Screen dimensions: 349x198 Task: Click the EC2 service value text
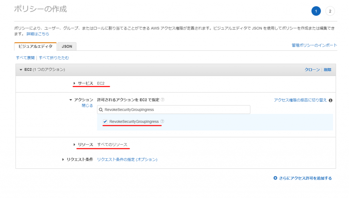coord(101,83)
